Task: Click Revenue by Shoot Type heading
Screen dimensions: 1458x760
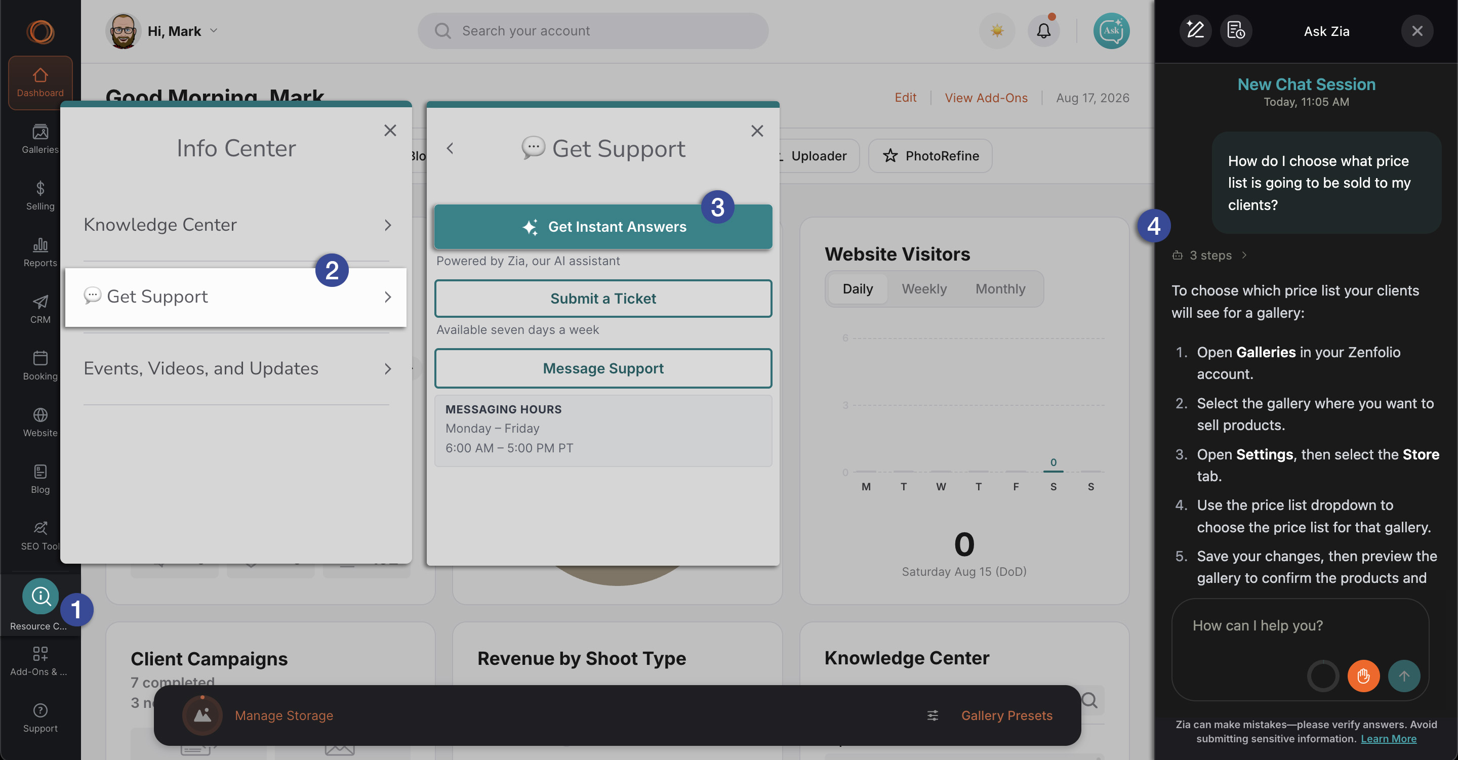Action: point(581,658)
